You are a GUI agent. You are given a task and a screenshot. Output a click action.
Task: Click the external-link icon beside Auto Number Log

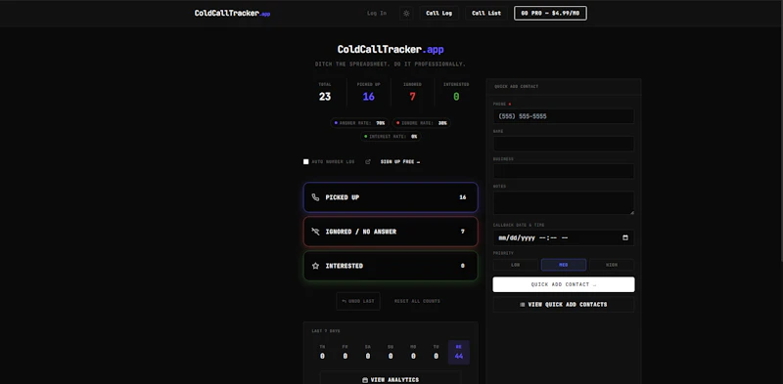(x=368, y=161)
